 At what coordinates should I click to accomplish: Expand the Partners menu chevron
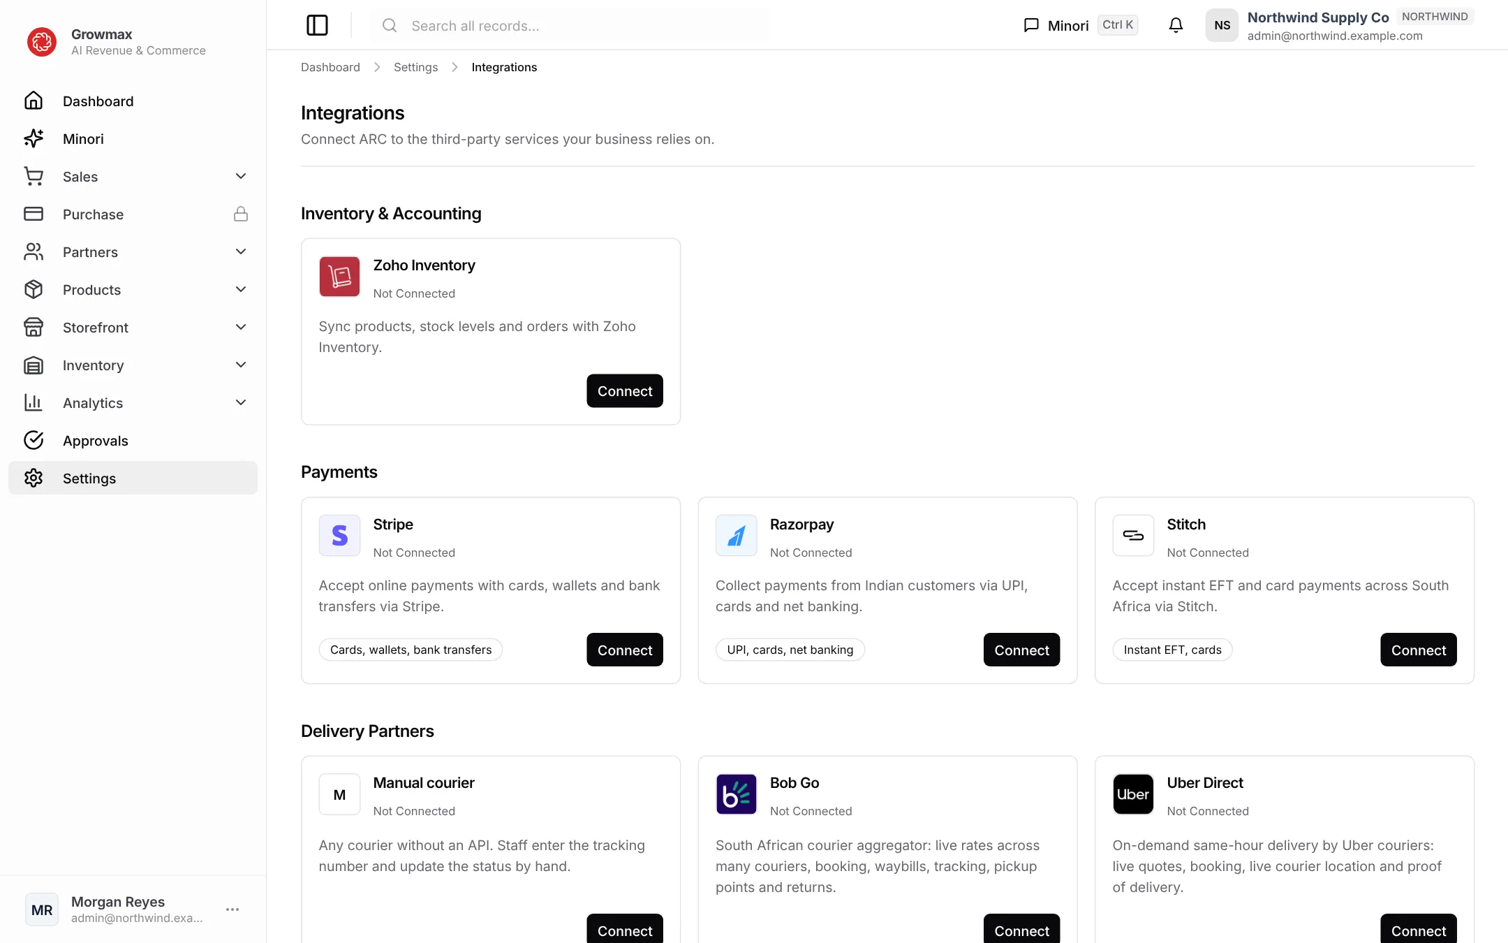pyautogui.click(x=241, y=251)
